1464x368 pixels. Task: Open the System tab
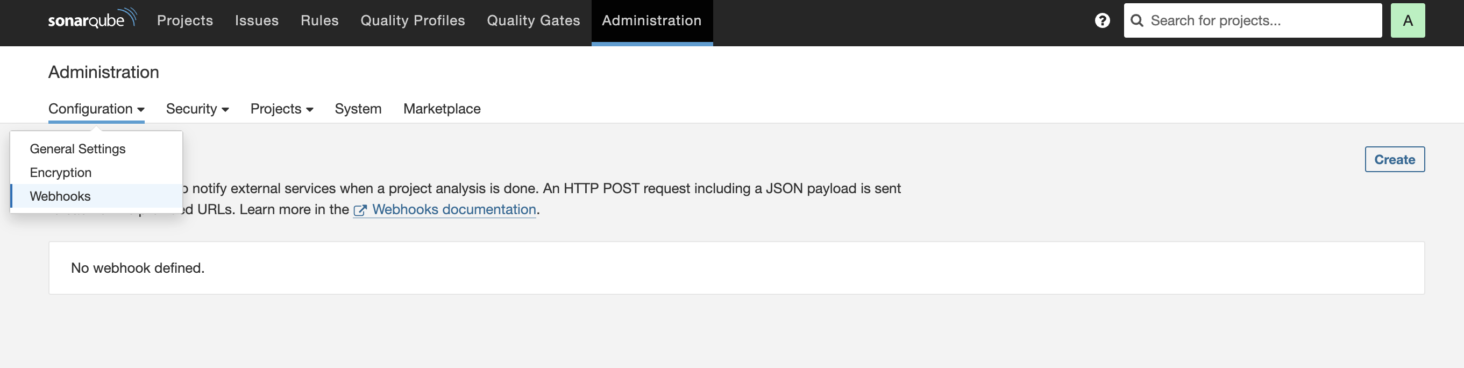(358, 108)
